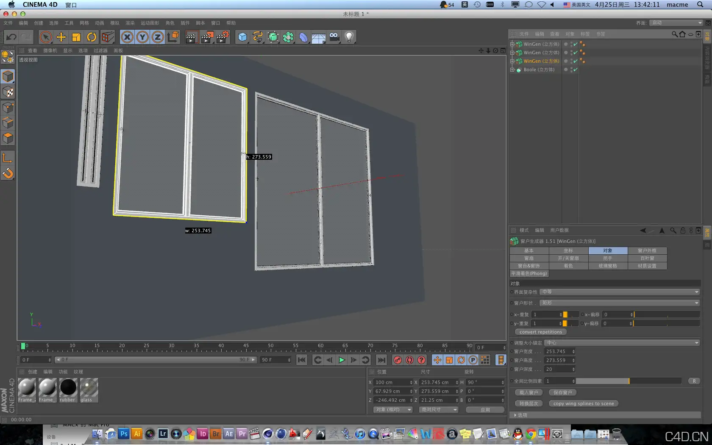This screenshot has height=445, width=712.
Task: Click the Undo arrow in the toolbar
Action: pos(11,37)
